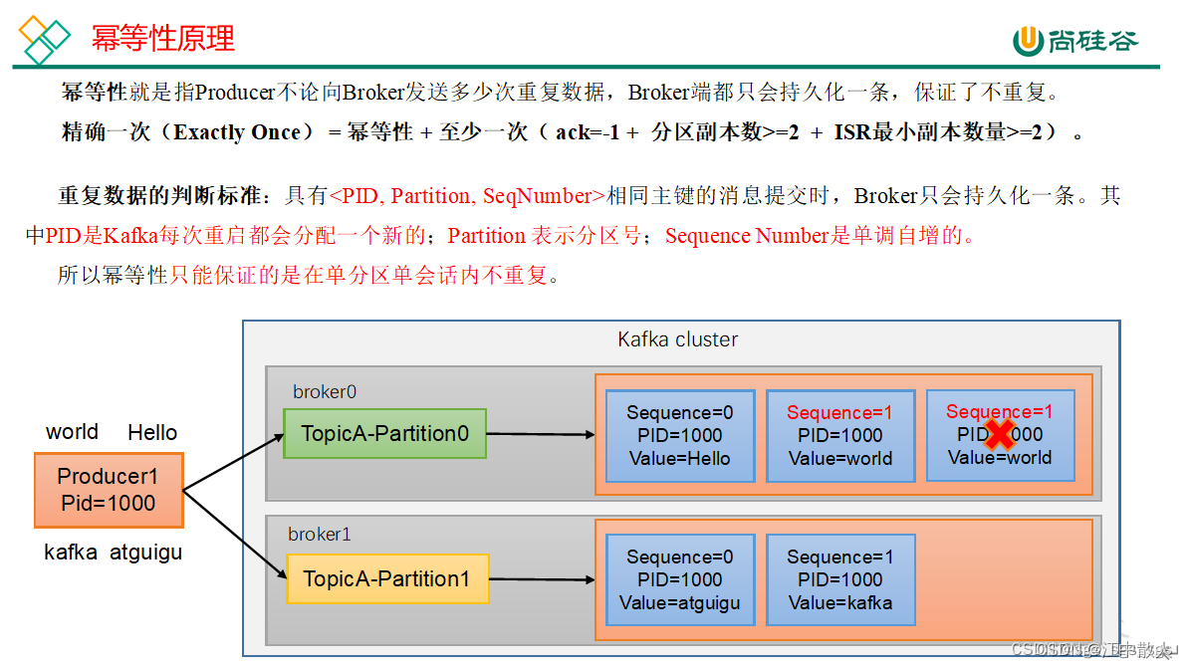Image resolution: width=1188 pixels, height=668 pixels.
Task: Click the bold text '精确一次（Exactly Once）'
Action: coord(188,131)
